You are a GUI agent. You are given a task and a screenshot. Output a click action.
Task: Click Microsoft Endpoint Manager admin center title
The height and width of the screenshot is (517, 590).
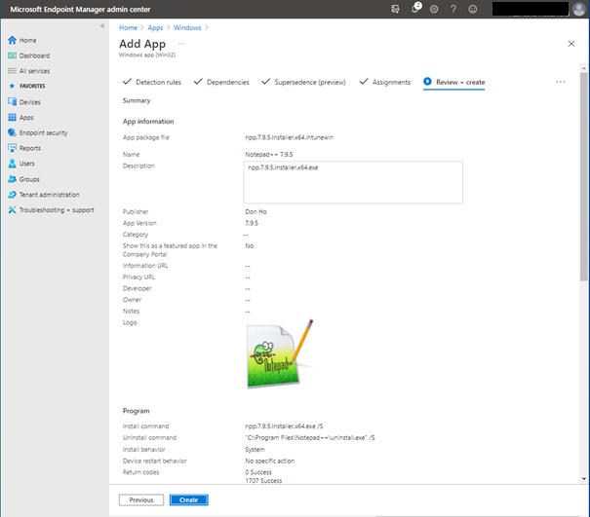(80, 9)
